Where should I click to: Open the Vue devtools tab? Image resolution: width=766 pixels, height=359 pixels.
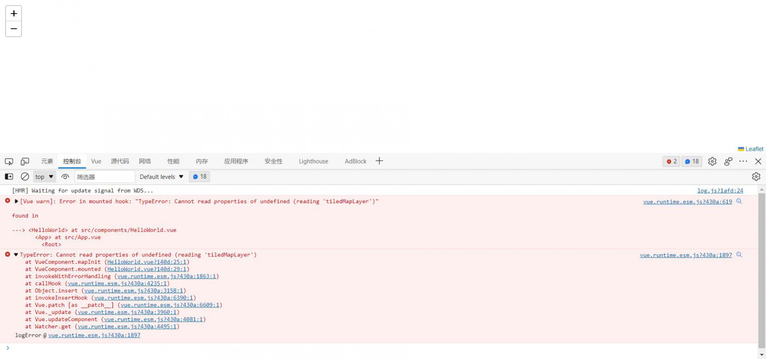click(96, 161)
